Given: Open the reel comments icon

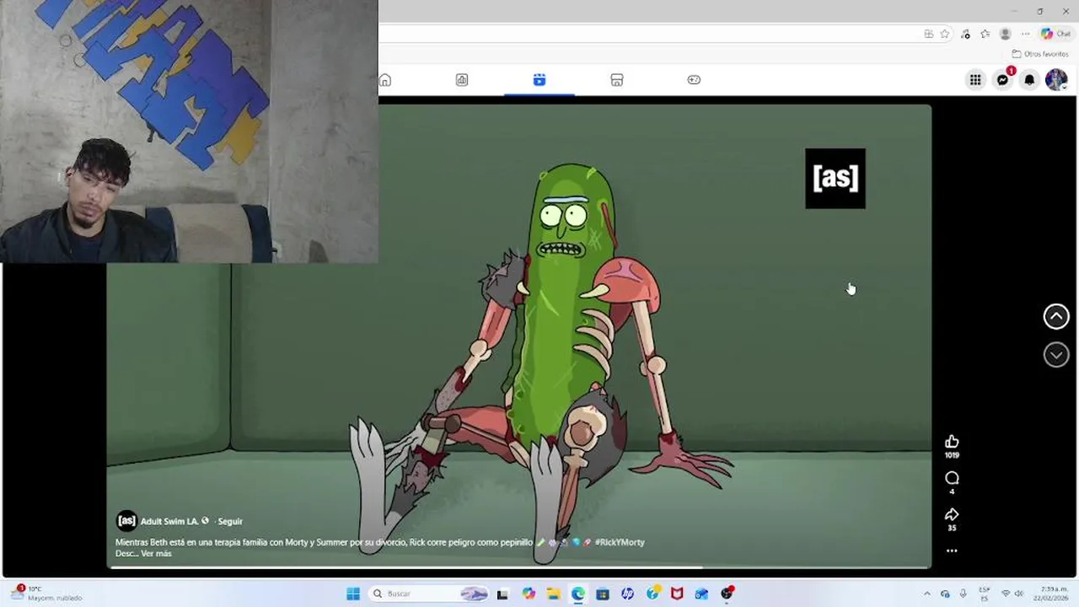Looking at the screenshot, I should pos(952,478).
